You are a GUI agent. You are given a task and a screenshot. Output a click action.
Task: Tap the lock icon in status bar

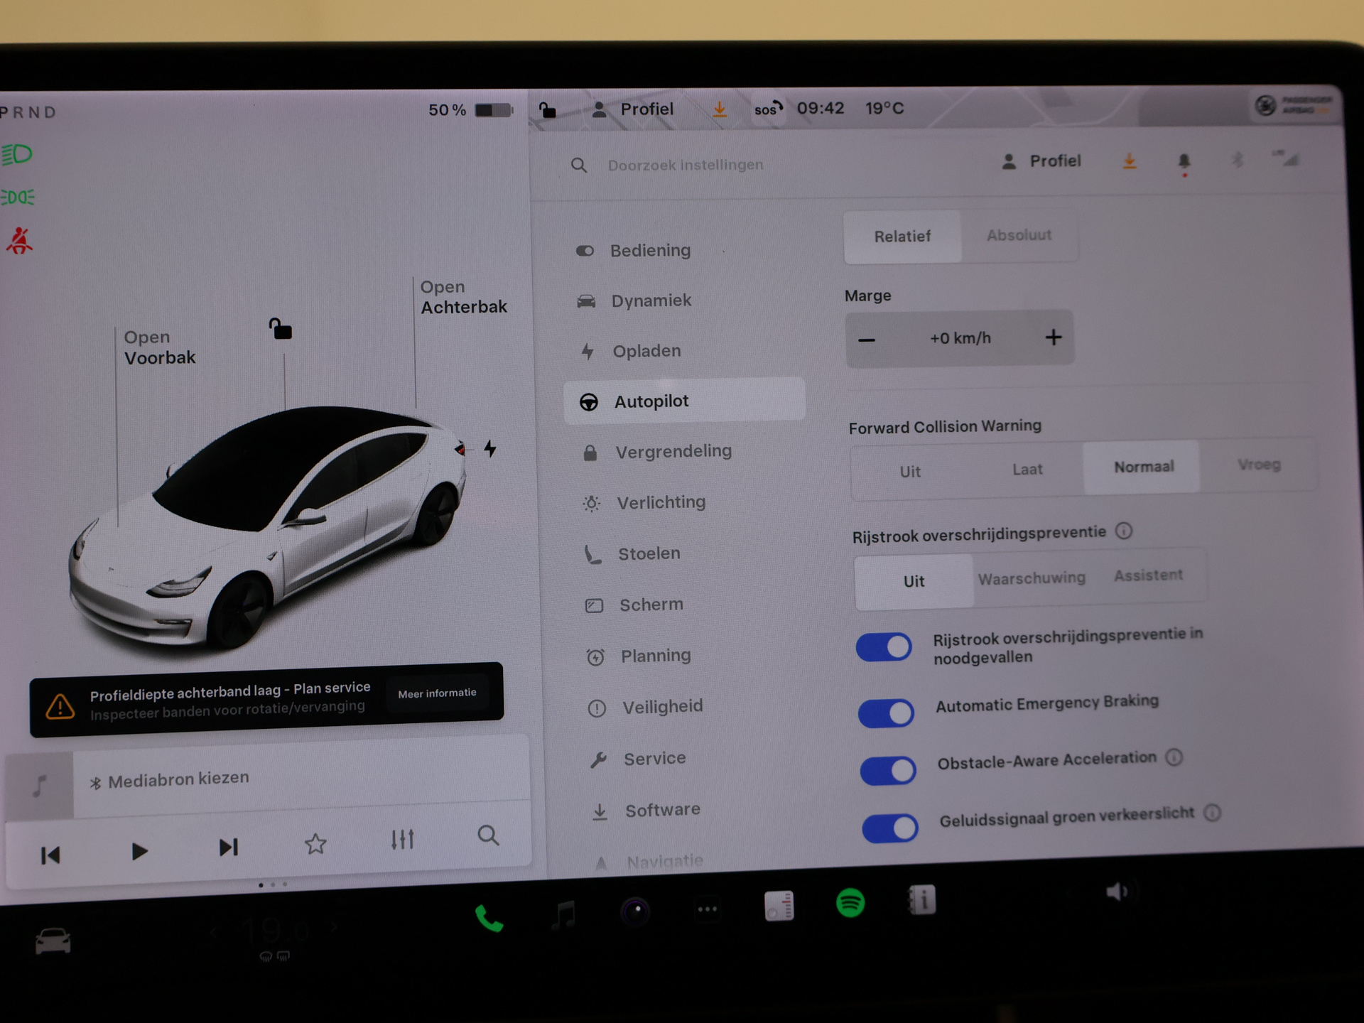[547, 110]
